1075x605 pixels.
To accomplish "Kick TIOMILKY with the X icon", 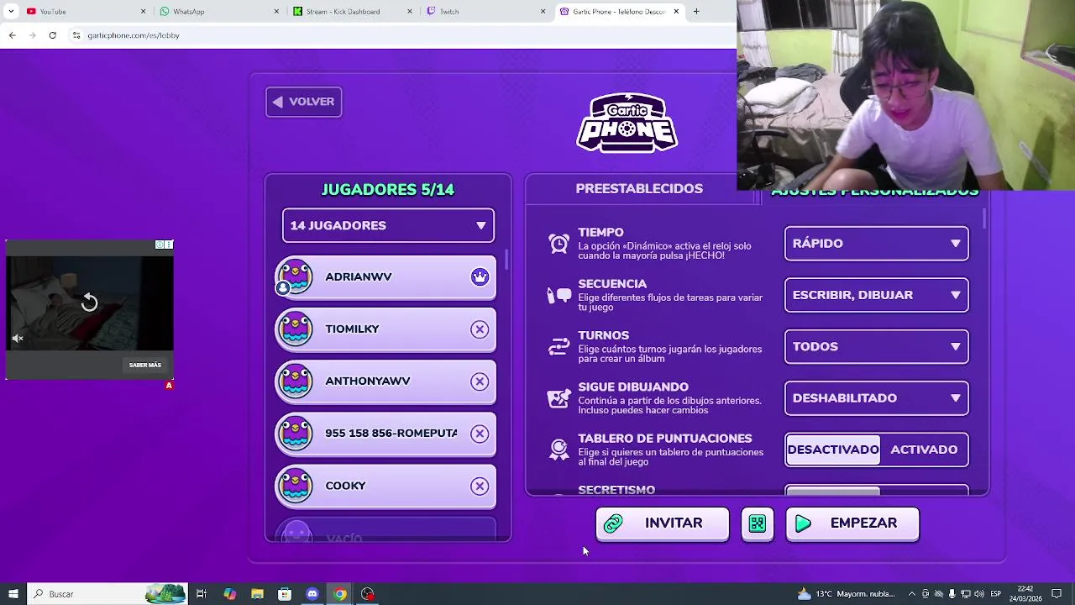I will 480,329.
